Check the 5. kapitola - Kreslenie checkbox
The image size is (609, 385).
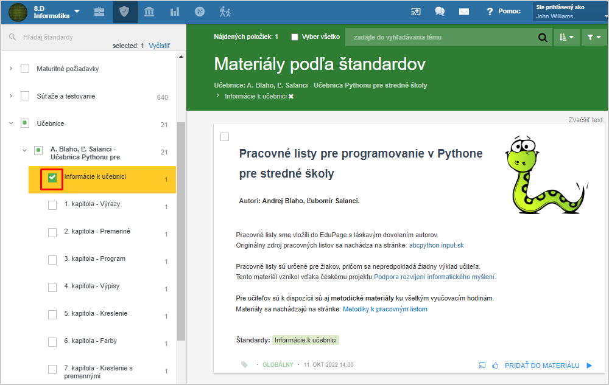pyautogui.click(x=52, y=314)
